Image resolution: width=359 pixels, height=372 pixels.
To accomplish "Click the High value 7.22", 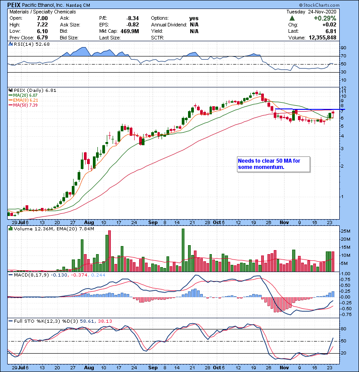I will tap(42, 25).
